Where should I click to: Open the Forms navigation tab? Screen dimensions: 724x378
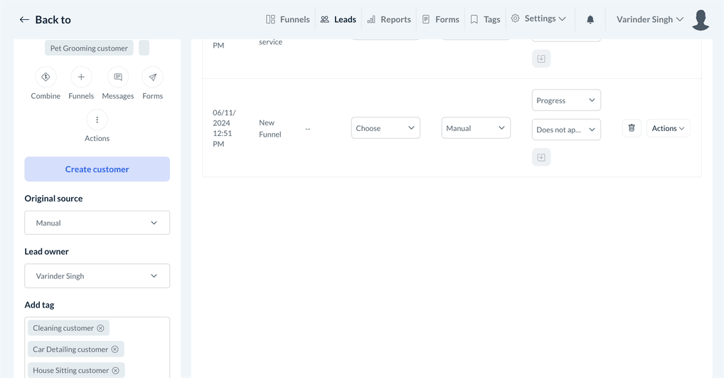click(x=441, y=19)
